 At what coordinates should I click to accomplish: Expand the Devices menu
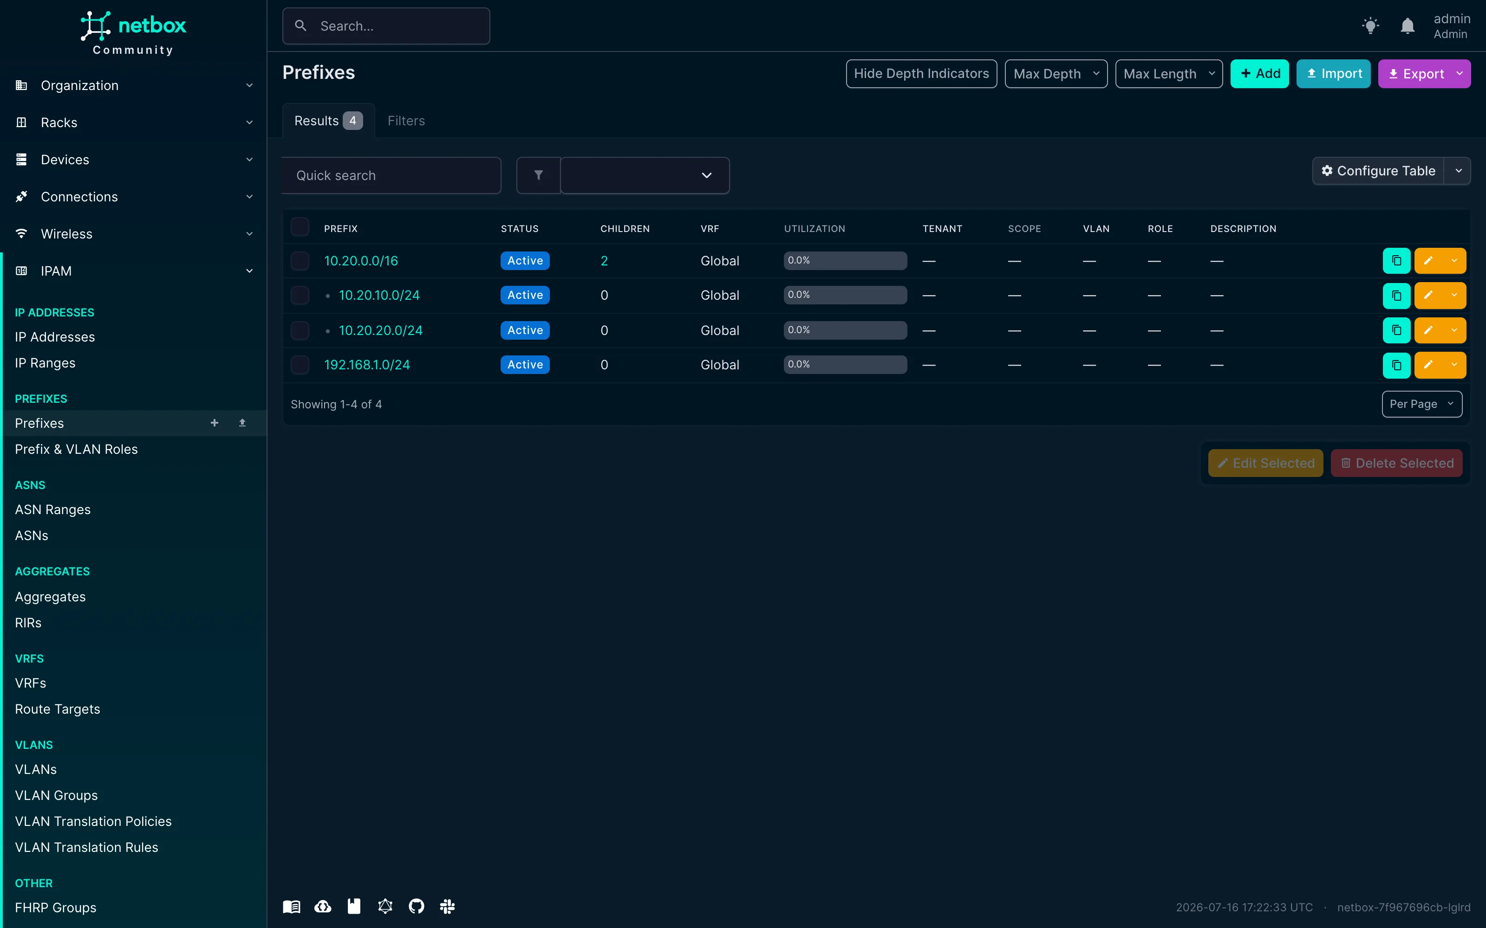pyautogui.click(x=133, y=160)
